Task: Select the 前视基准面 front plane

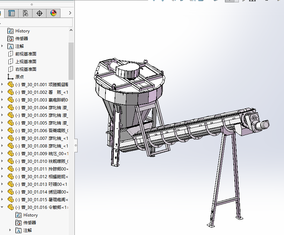Action: click(26, 54)
